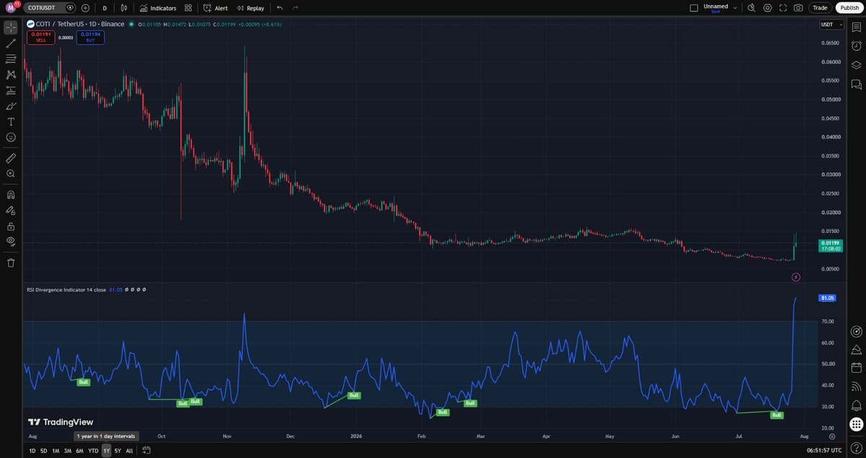This screenshot has height=458, width=866.
Task: Open timezone menu showing 06:51:57 UTC
Action: point(824,451)
